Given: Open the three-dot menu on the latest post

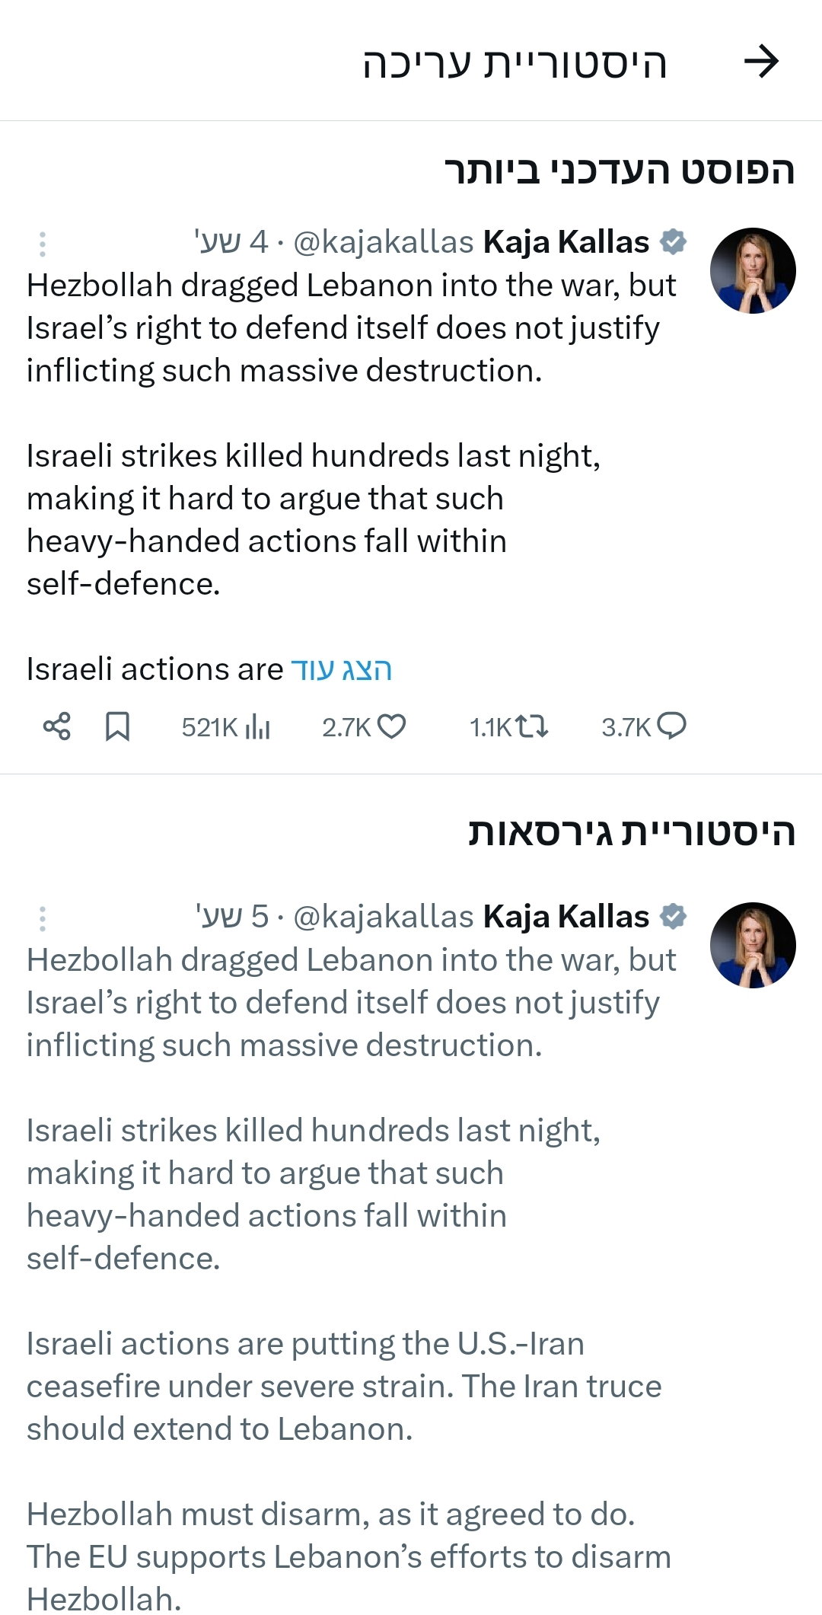Looking at the screenshot, I should pos(43,242).
